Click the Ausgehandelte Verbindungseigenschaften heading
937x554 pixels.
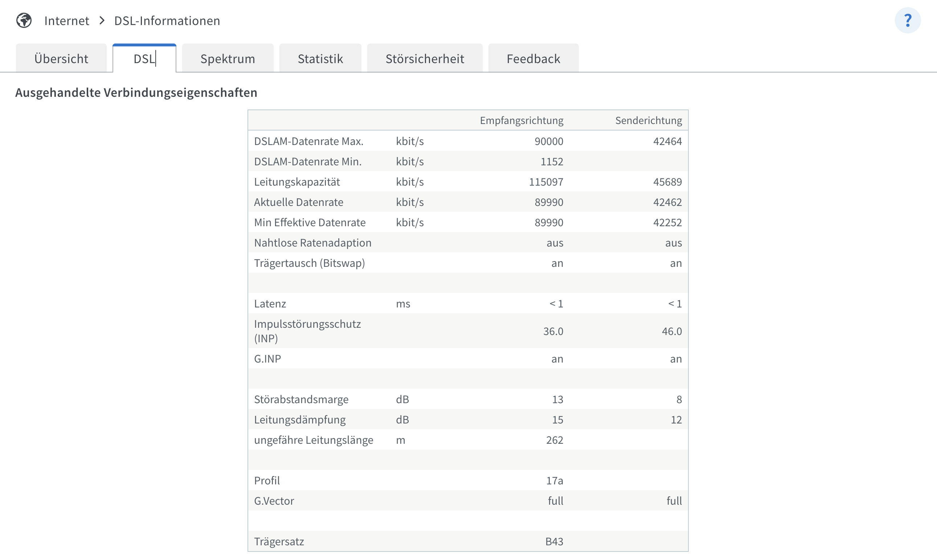[x=136, y=92]
